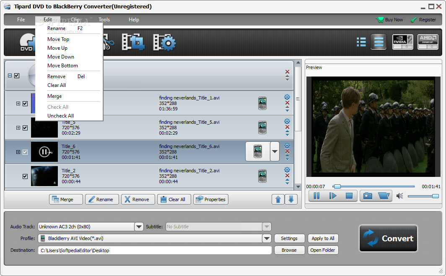Move selected item down with arrow button

(x=291, y=199)
